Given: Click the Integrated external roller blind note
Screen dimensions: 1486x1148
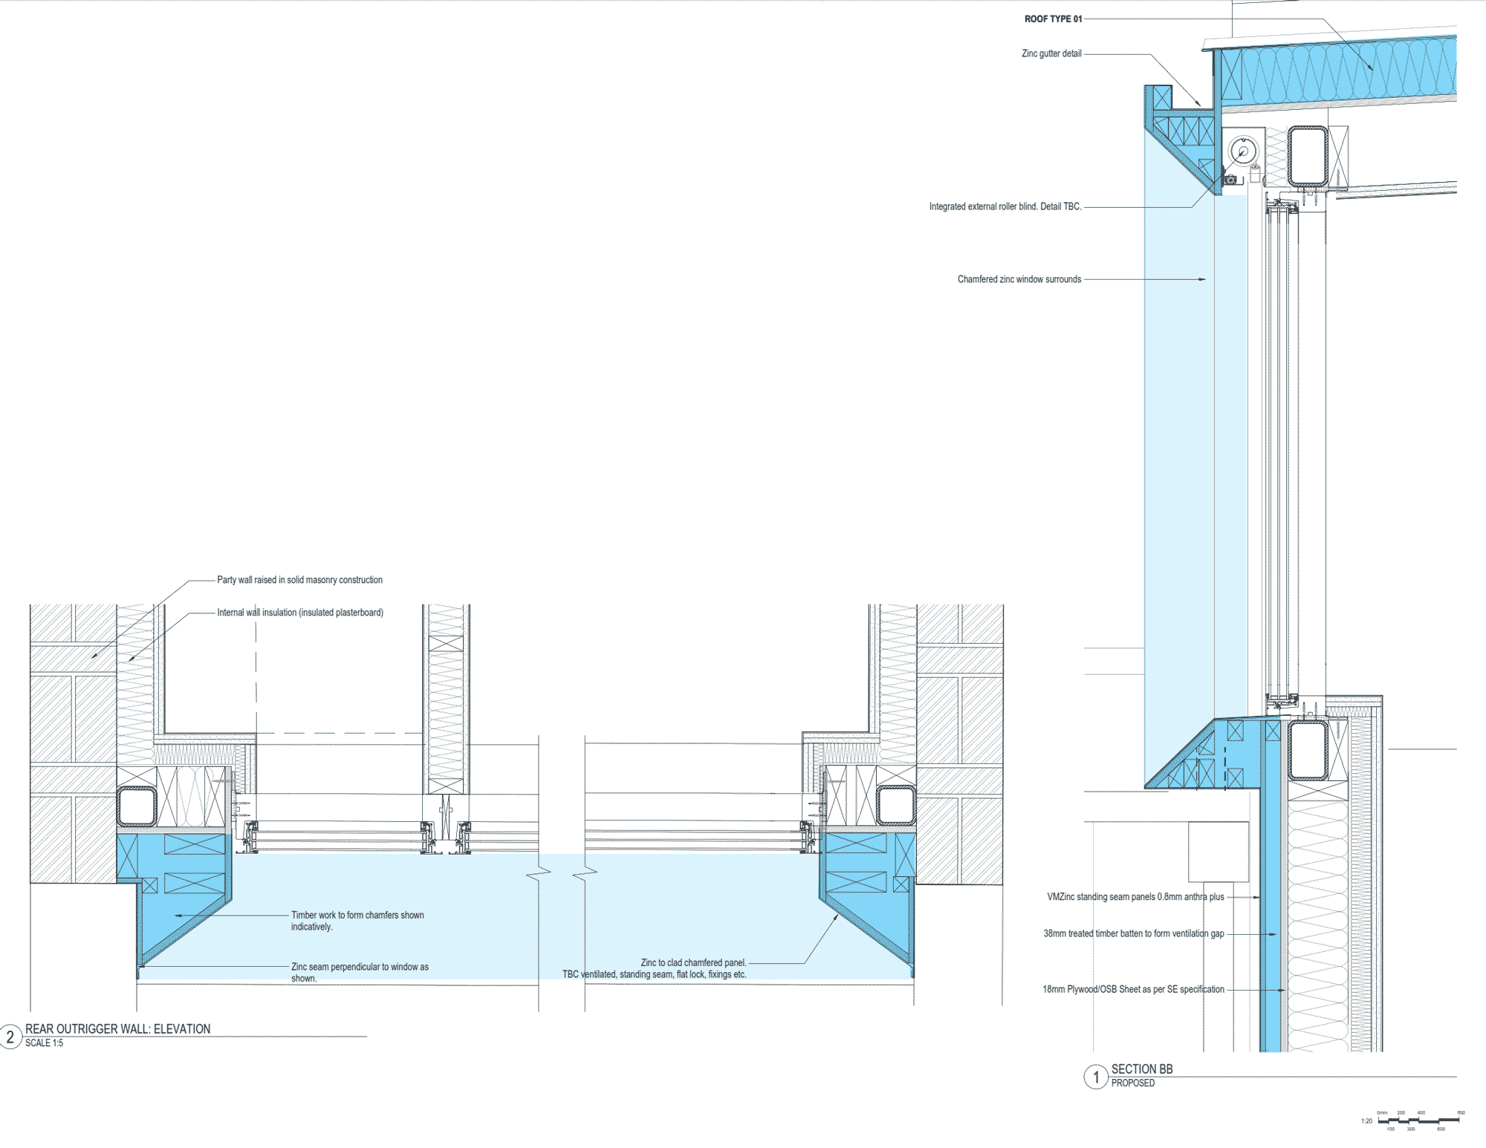Looking at the screenshot, I should click(1005, 206).
